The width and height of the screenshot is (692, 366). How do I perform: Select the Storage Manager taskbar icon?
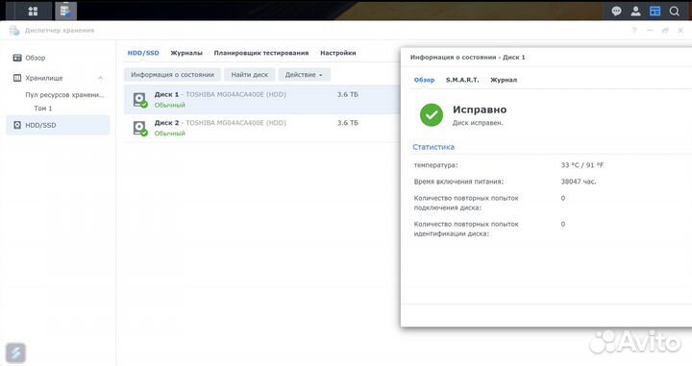point(65,11)
